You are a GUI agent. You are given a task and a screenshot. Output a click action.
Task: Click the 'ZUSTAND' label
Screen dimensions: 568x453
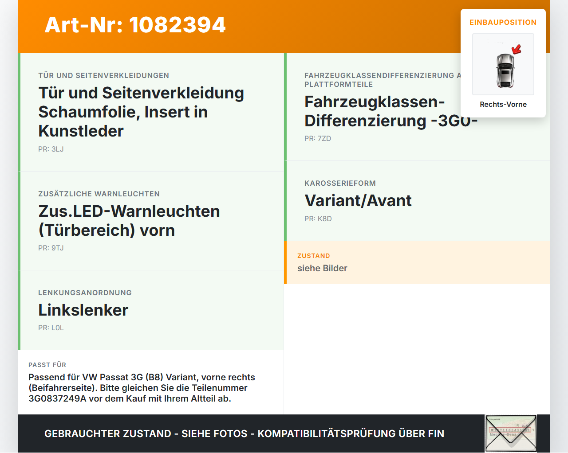[314, 256]
